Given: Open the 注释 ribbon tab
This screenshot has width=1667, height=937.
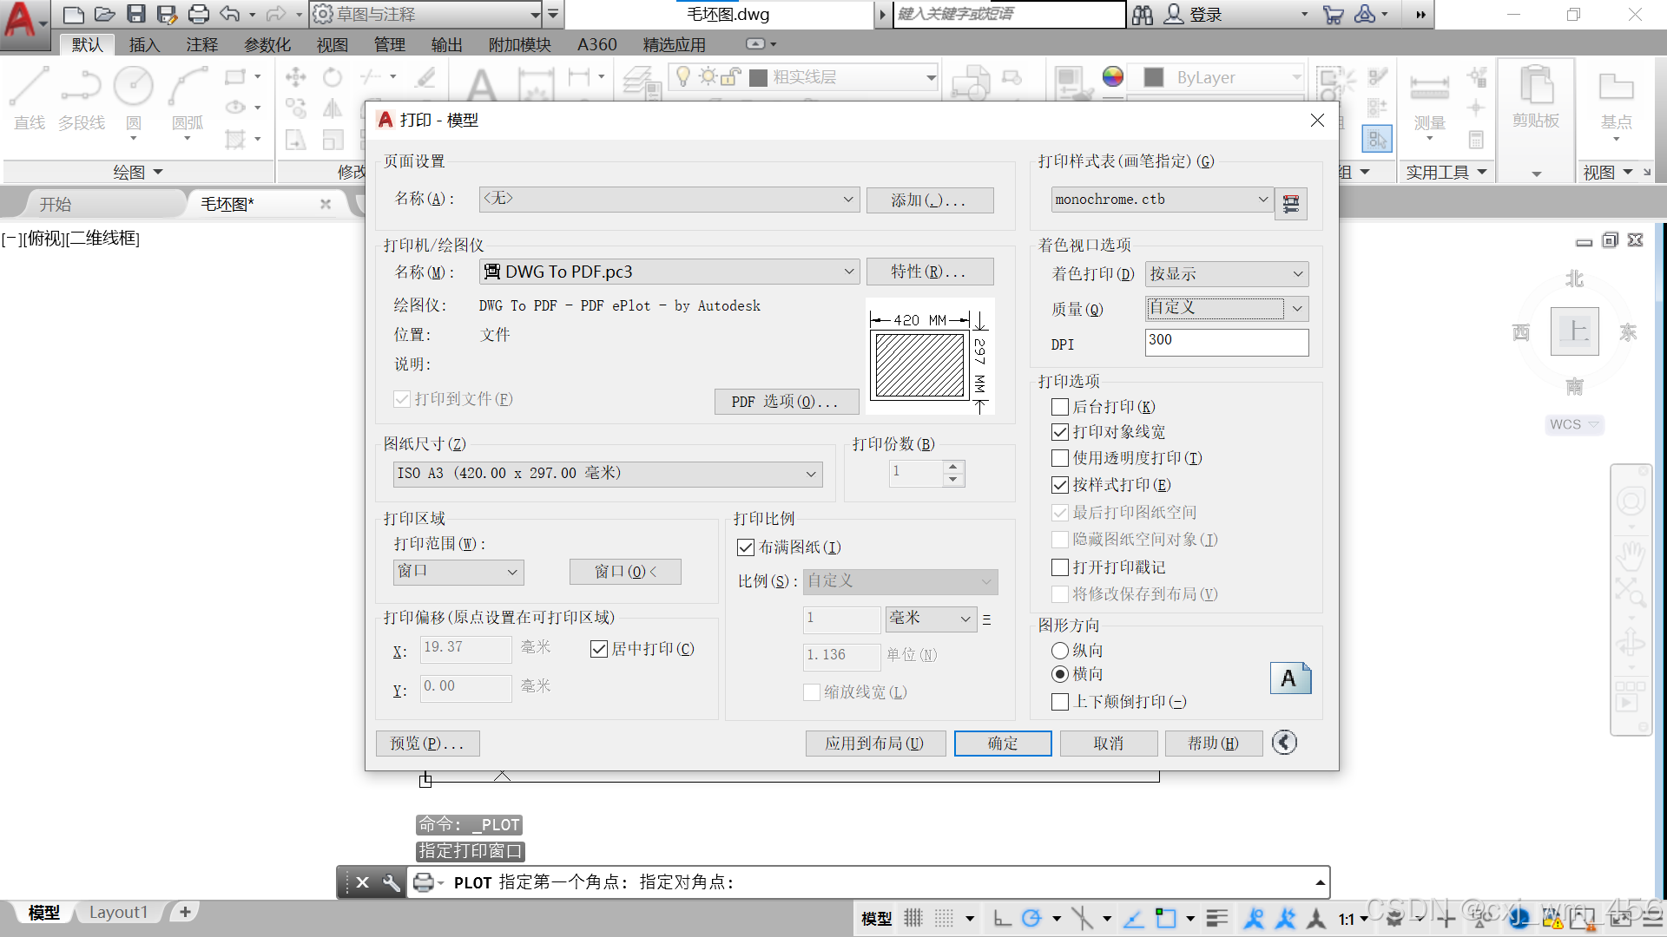Looking at the screenshot, I should pos(201,44).
